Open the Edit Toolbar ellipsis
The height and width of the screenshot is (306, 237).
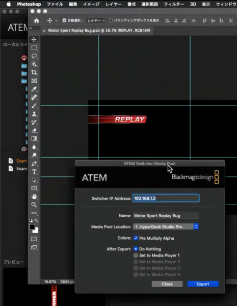pos(34,213)
